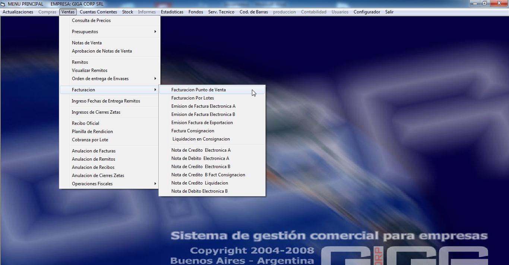Choose Planilla de Rendicion
Screen dimensions: 509x265
click(110, 132)
